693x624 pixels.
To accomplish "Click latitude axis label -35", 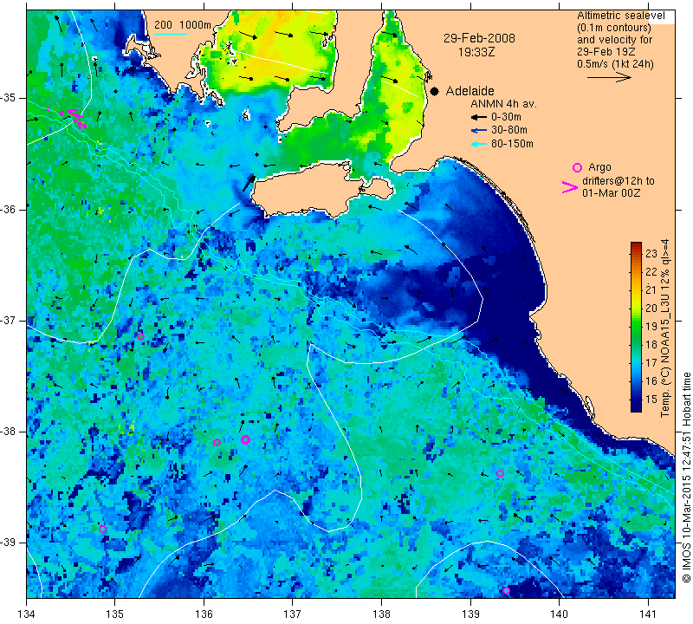I will coord(9,97).
